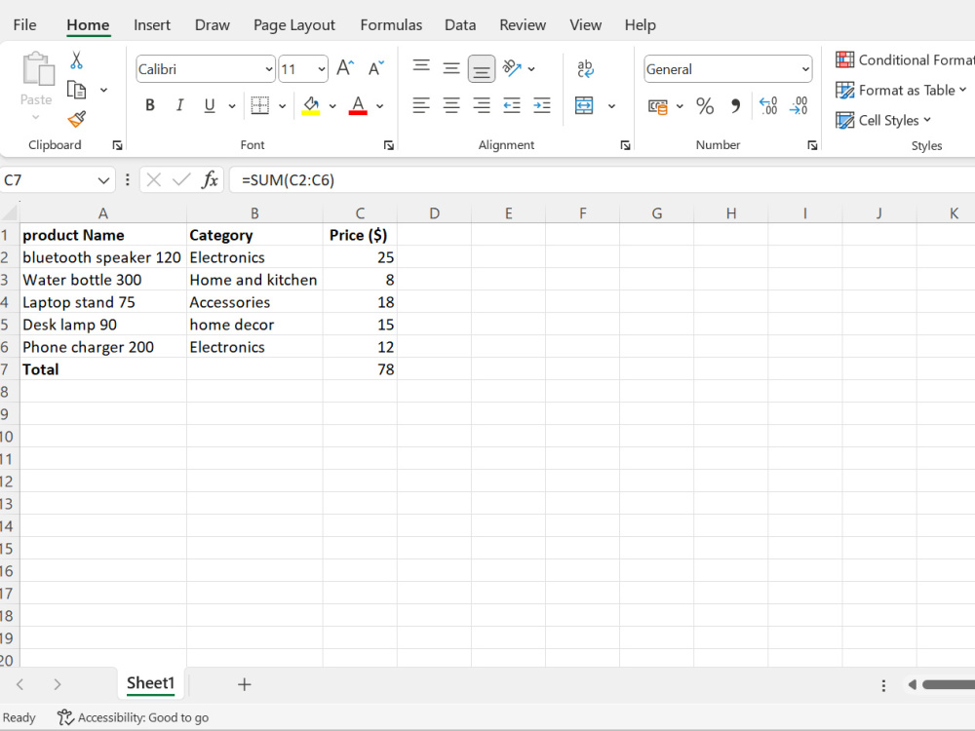This screenshot has height=731, width=975.
Task: Open Alignment settings dialog launcher
Action: [625, 145]
